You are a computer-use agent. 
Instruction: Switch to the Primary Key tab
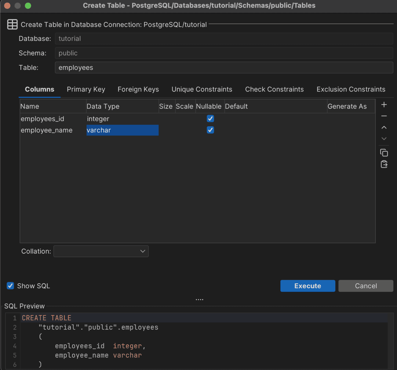[86, 89]
